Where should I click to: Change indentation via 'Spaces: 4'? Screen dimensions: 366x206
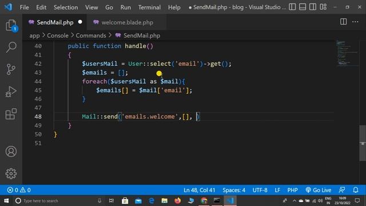(234, 190)
